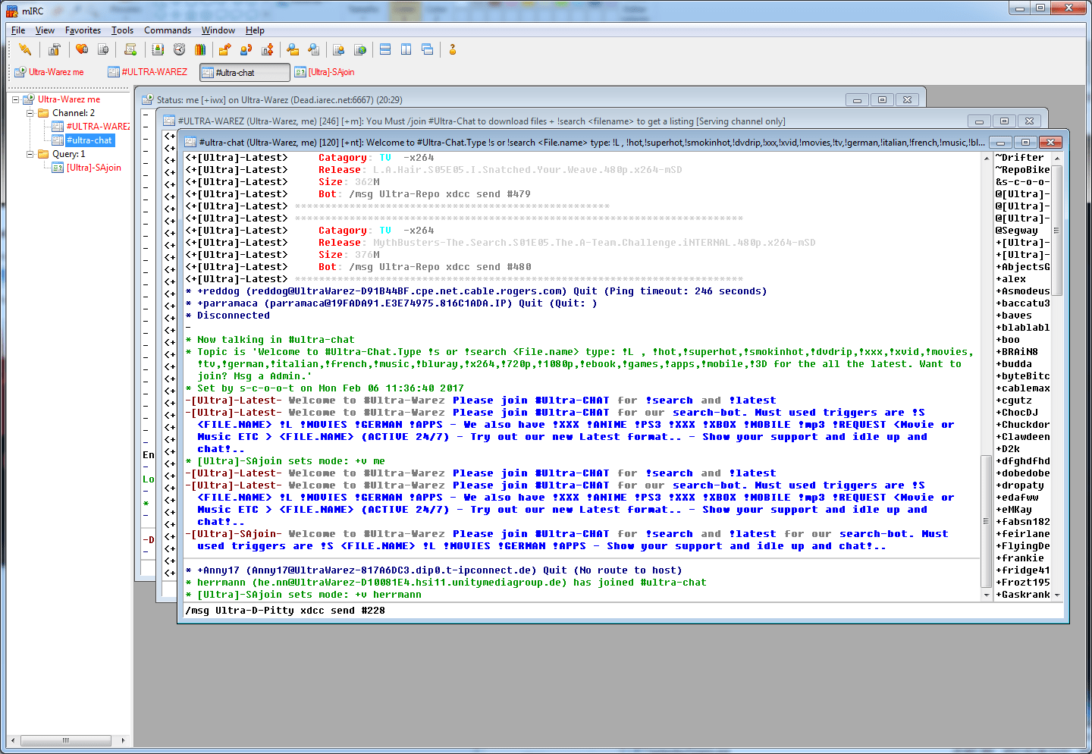Select @Segway in the nickname list

click(x=1017, y=231)
